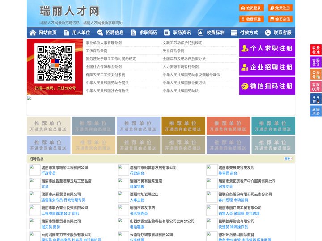Image resolution: width=322 pixels, height=241 pixels.
Task: Click the phone icon beside 联系客服
Action: 267,33
